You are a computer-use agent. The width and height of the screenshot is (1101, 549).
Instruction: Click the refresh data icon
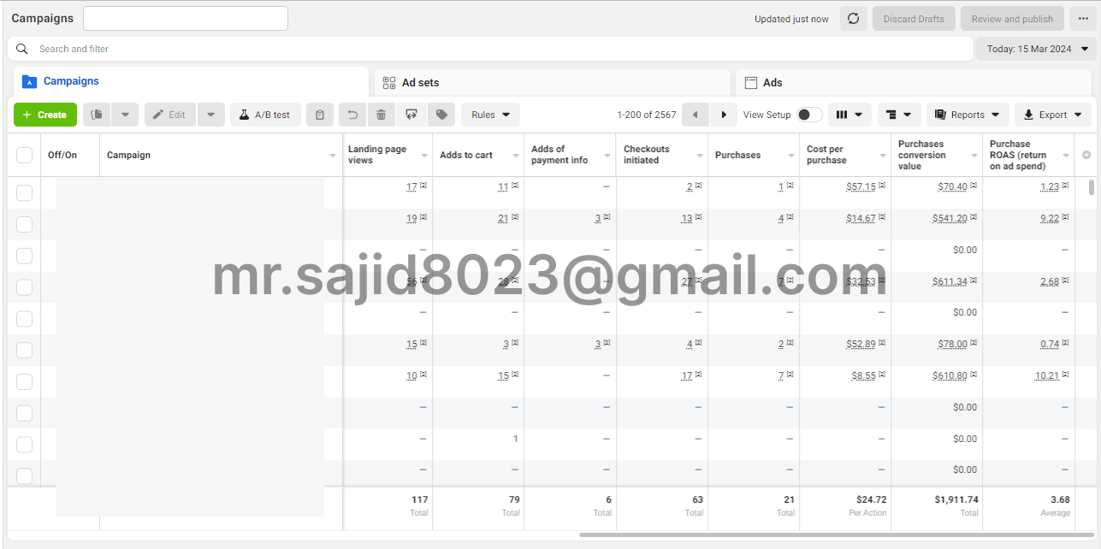click(853, 19)
